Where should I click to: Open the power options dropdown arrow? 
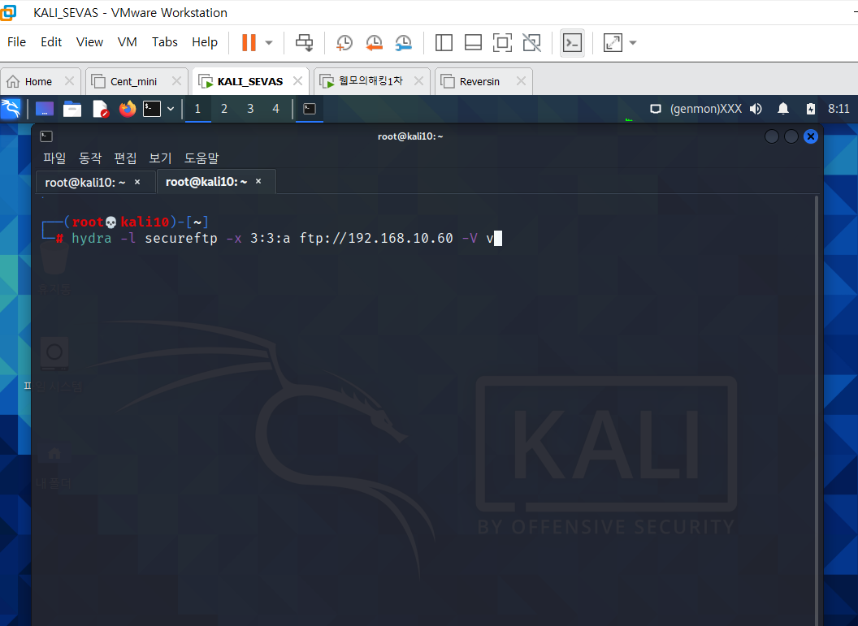point(269,43)
